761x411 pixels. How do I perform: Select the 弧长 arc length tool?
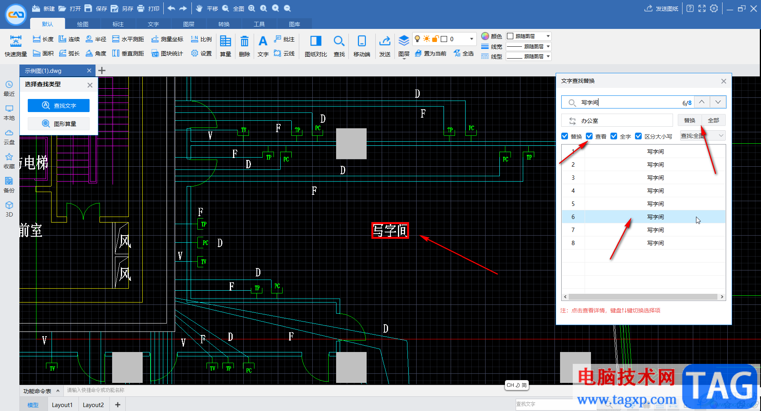[x=69, y=53]
